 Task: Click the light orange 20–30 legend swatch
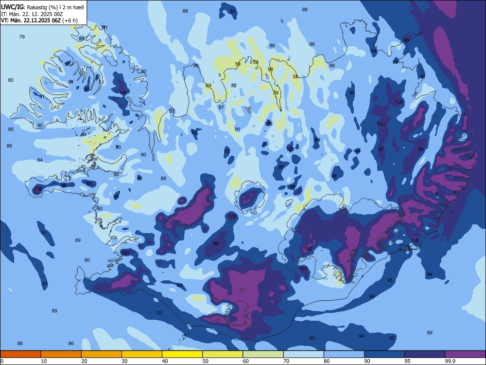click(x=102, y=354)
